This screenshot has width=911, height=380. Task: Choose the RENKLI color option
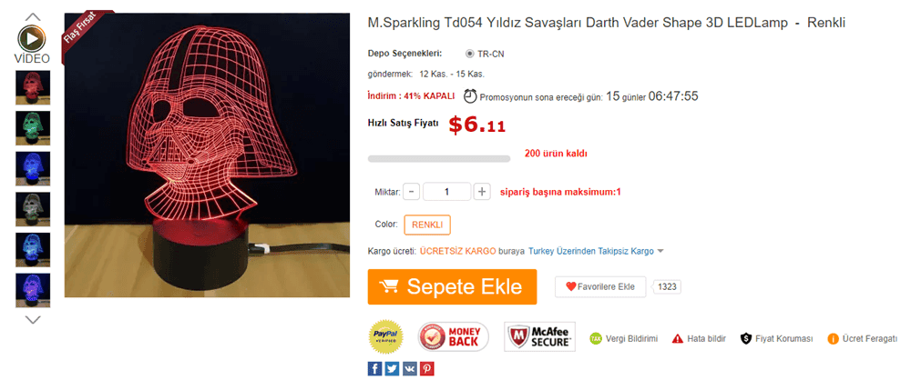click(427, 225)
